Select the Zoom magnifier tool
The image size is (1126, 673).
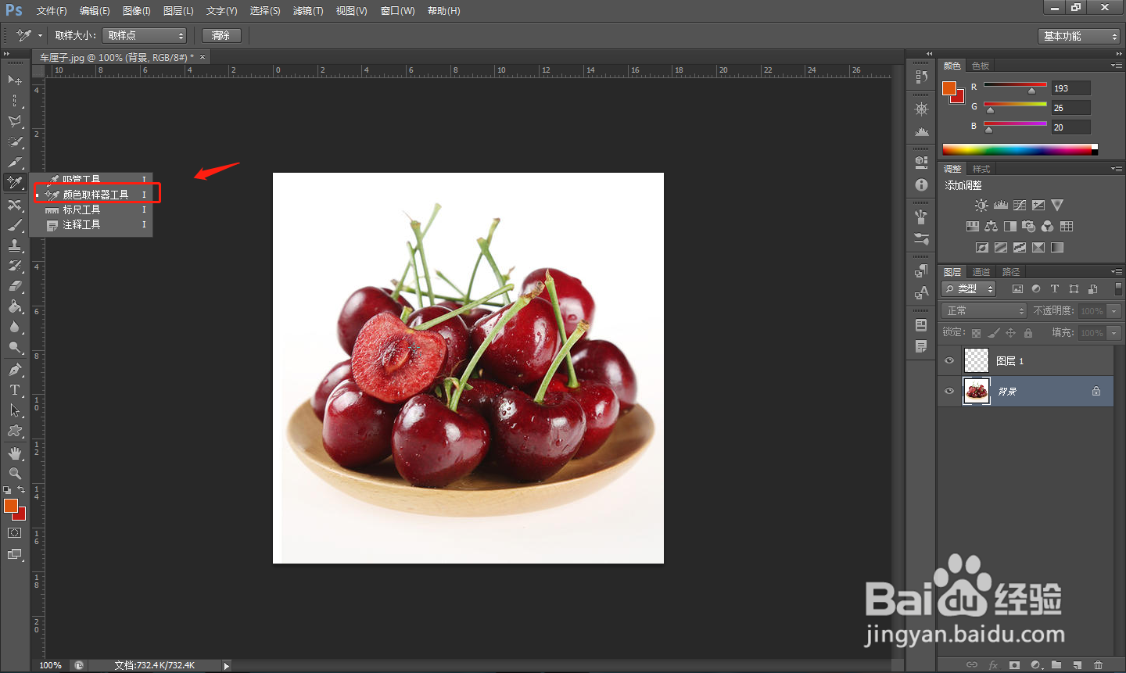15,474
